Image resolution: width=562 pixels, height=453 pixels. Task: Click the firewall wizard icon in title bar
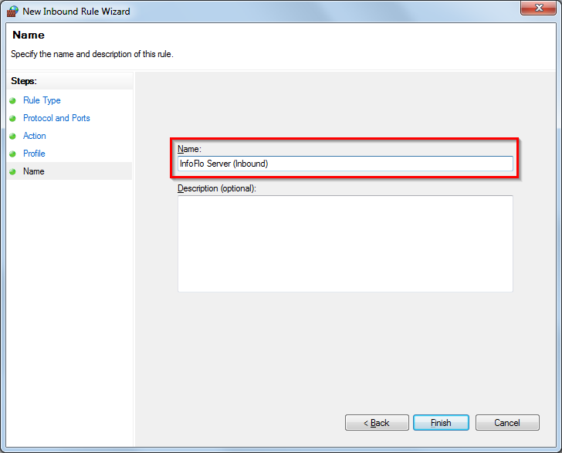12,12
